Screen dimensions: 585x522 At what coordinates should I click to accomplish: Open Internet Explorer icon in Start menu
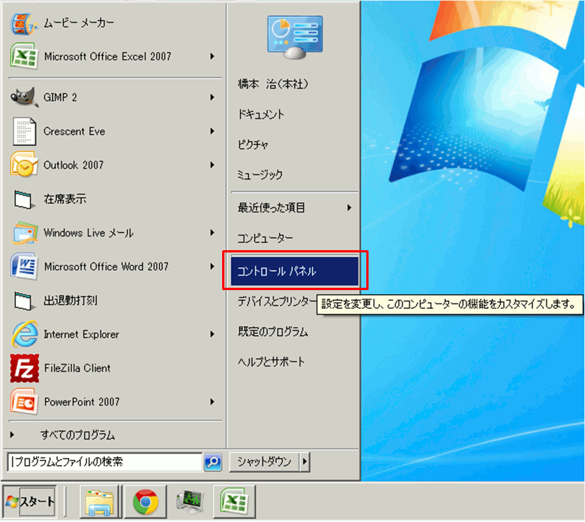[24, 335]
